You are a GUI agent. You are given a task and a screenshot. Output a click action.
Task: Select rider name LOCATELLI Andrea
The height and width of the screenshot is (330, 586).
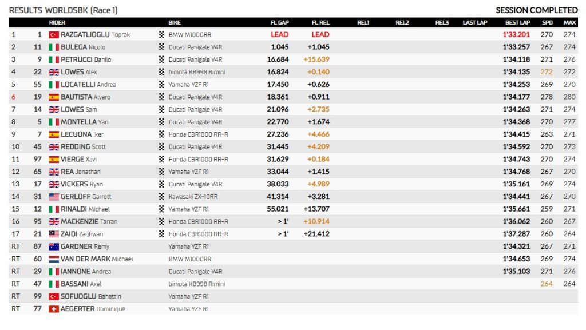[x=88, y=85]
